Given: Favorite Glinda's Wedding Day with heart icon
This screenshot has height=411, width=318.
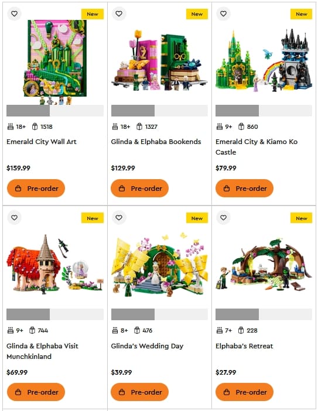Looking at the screenshot, I should (119, 218).
